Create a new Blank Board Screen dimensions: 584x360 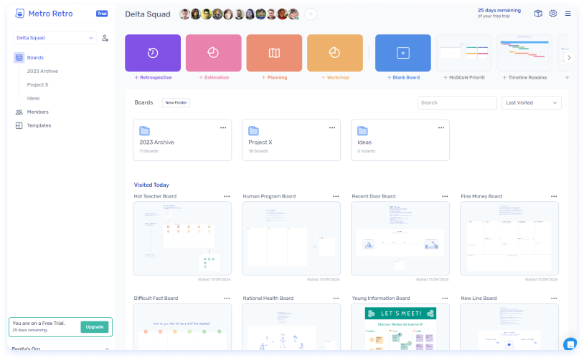pos(403,53)
